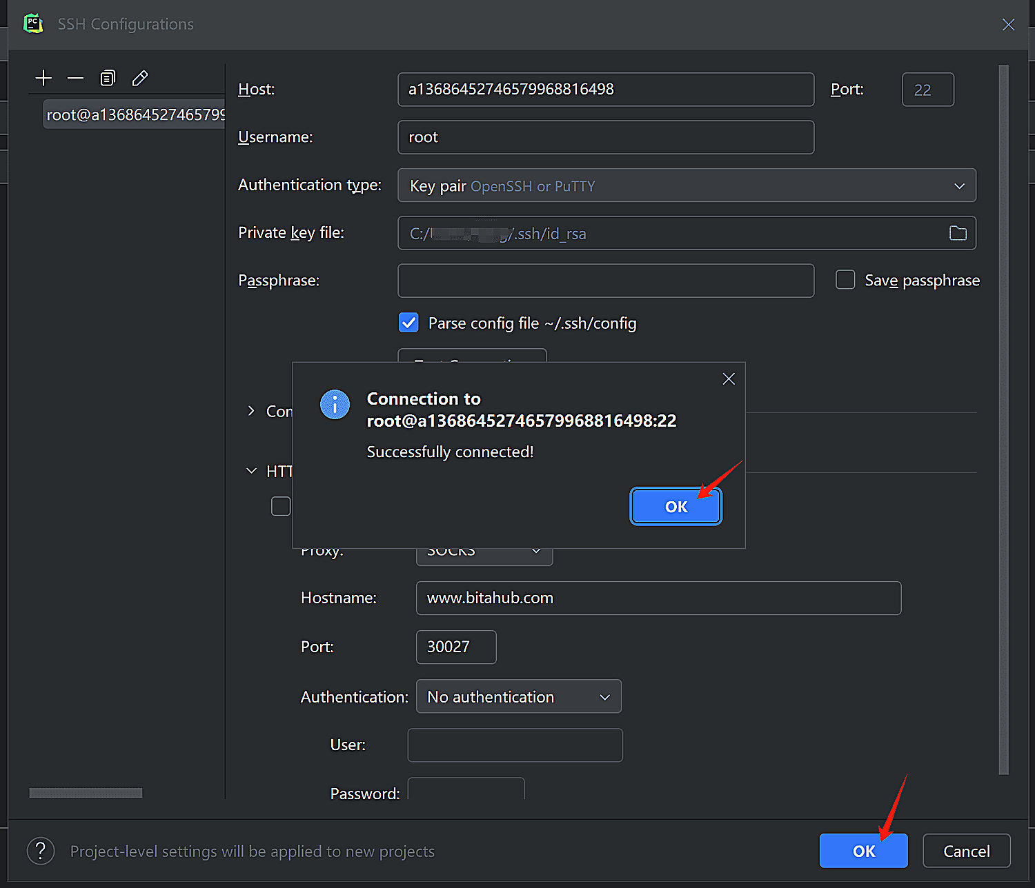Open the proxy No authentication dropdown
Viewport: 1035px width, 888px height.
point(519,696)
